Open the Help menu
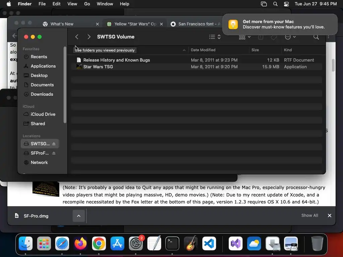 [x=125, y=4]
